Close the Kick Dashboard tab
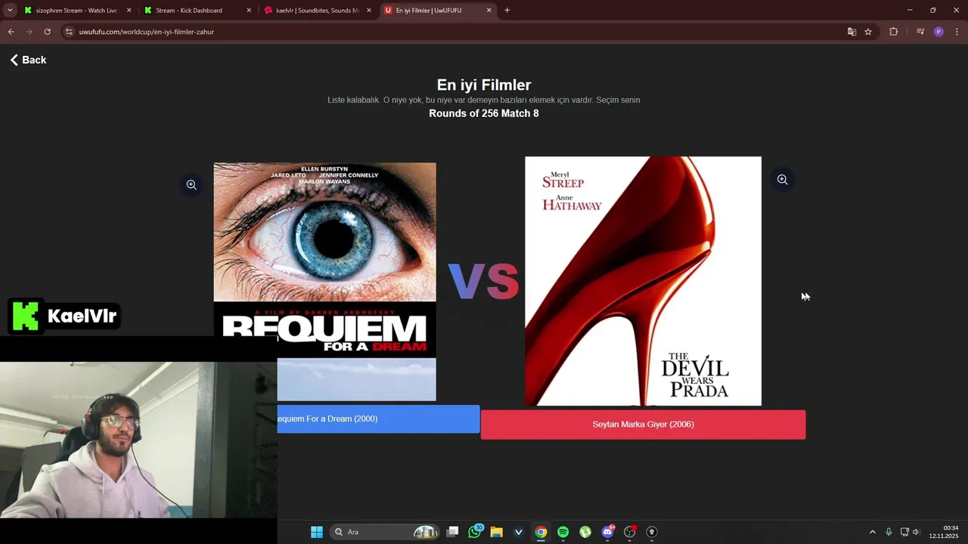The image size is (968, 544). click(x=249, y=11)
